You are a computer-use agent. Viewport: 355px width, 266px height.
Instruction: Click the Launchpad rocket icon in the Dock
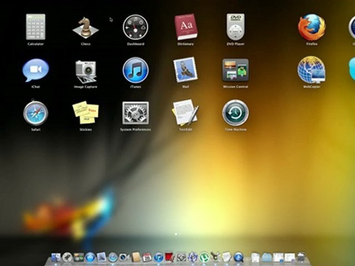tap(67, 257)
